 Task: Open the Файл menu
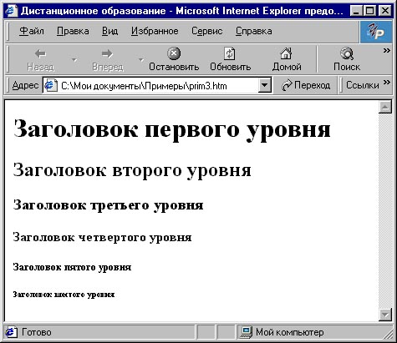[32, 31]
